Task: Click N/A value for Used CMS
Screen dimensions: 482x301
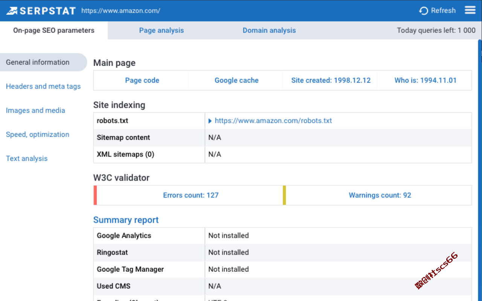Action: click(x=215, y=286)
